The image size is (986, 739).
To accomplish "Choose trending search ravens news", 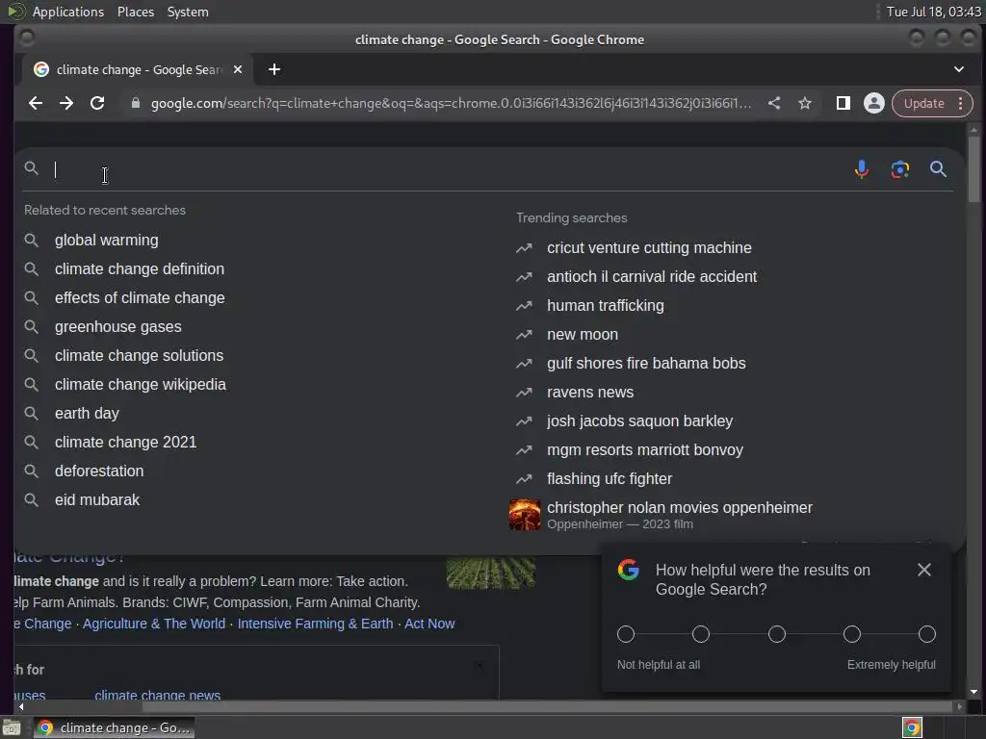I will coord(590,393).
